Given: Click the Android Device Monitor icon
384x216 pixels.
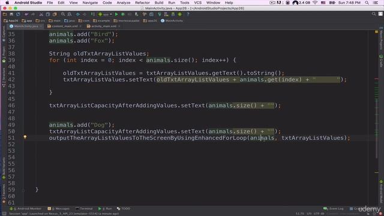Looking at the screenshot, I should coord(180,14).
